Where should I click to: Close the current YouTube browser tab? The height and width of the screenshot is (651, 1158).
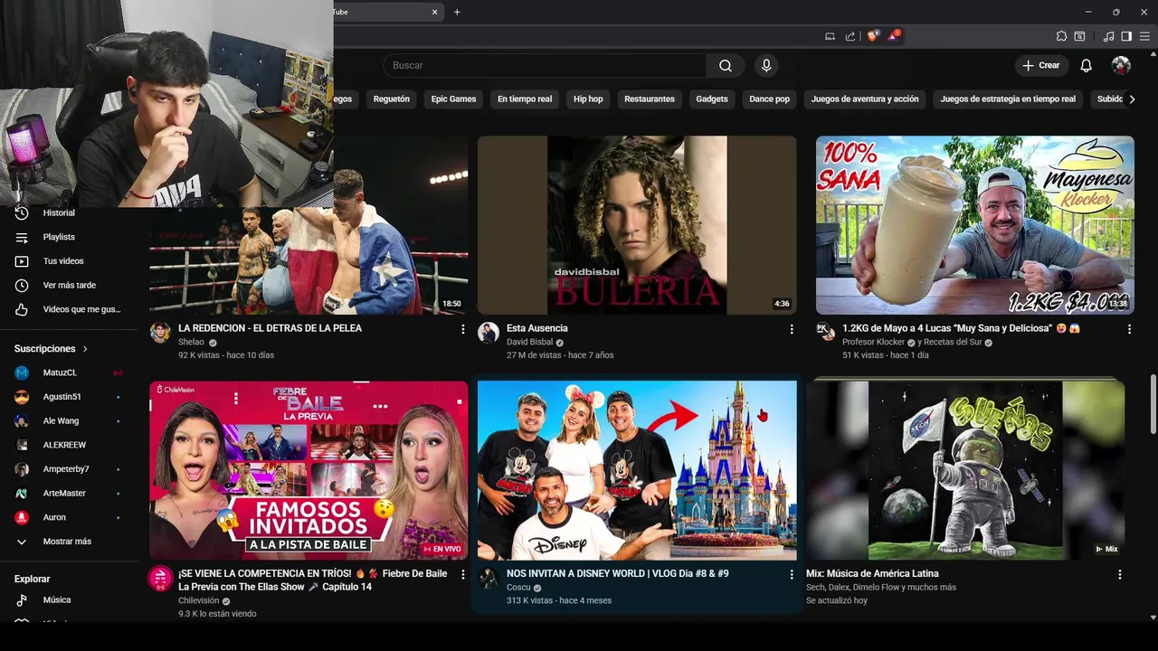point(434,12)
